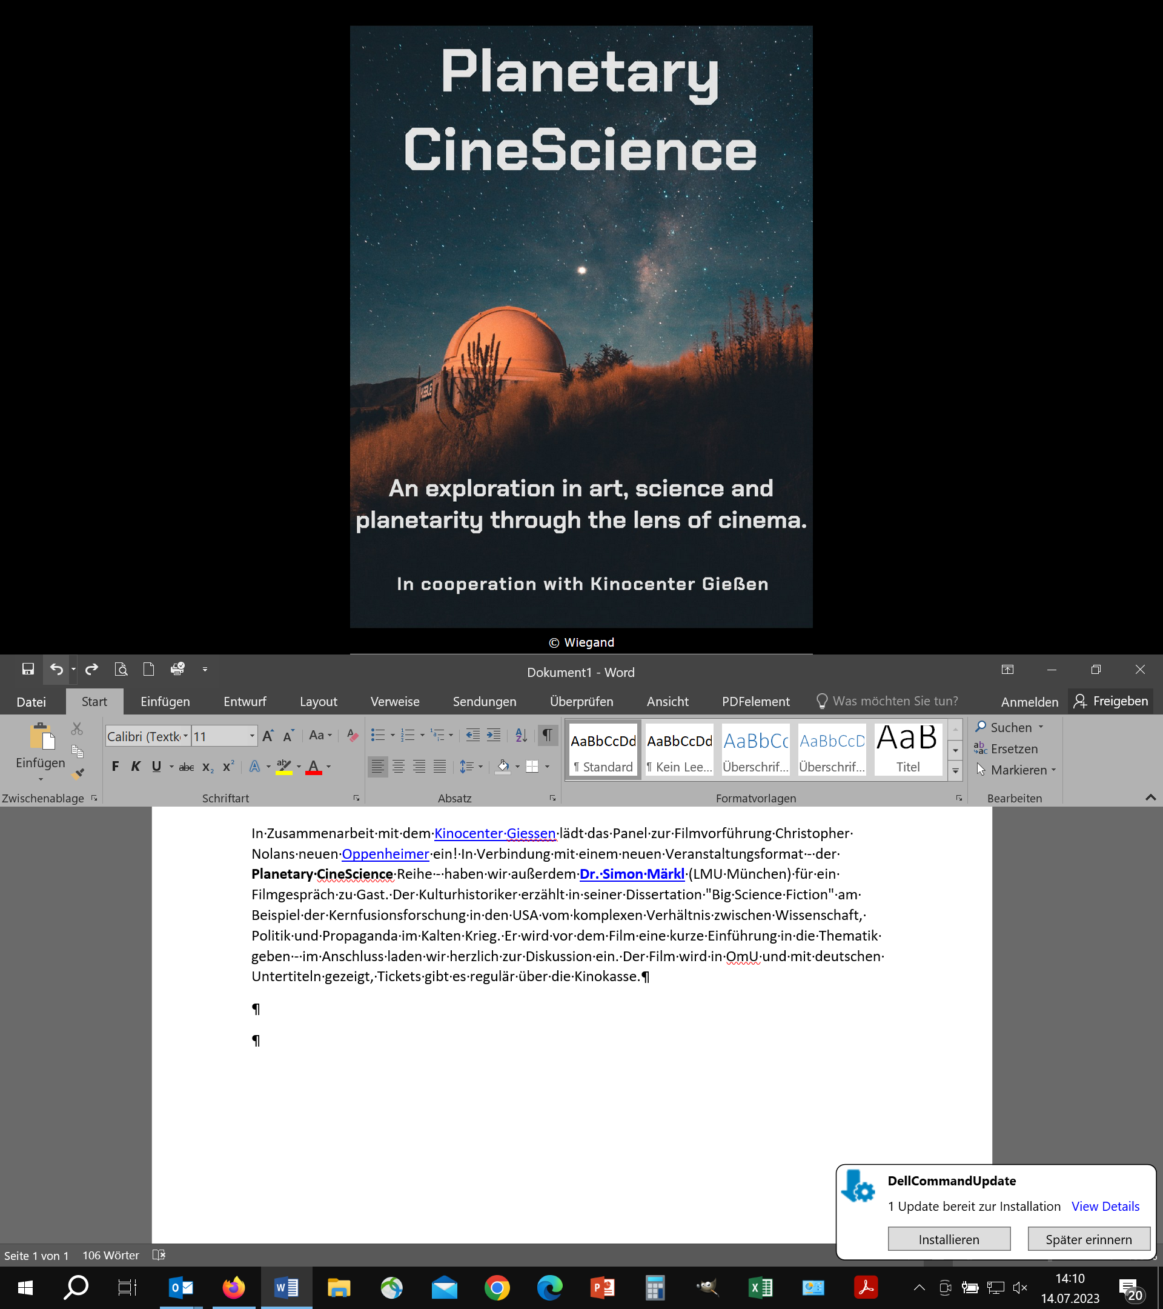Increase indent icon
This screenshot has height=1309, width=1163.
coord(494,736)
